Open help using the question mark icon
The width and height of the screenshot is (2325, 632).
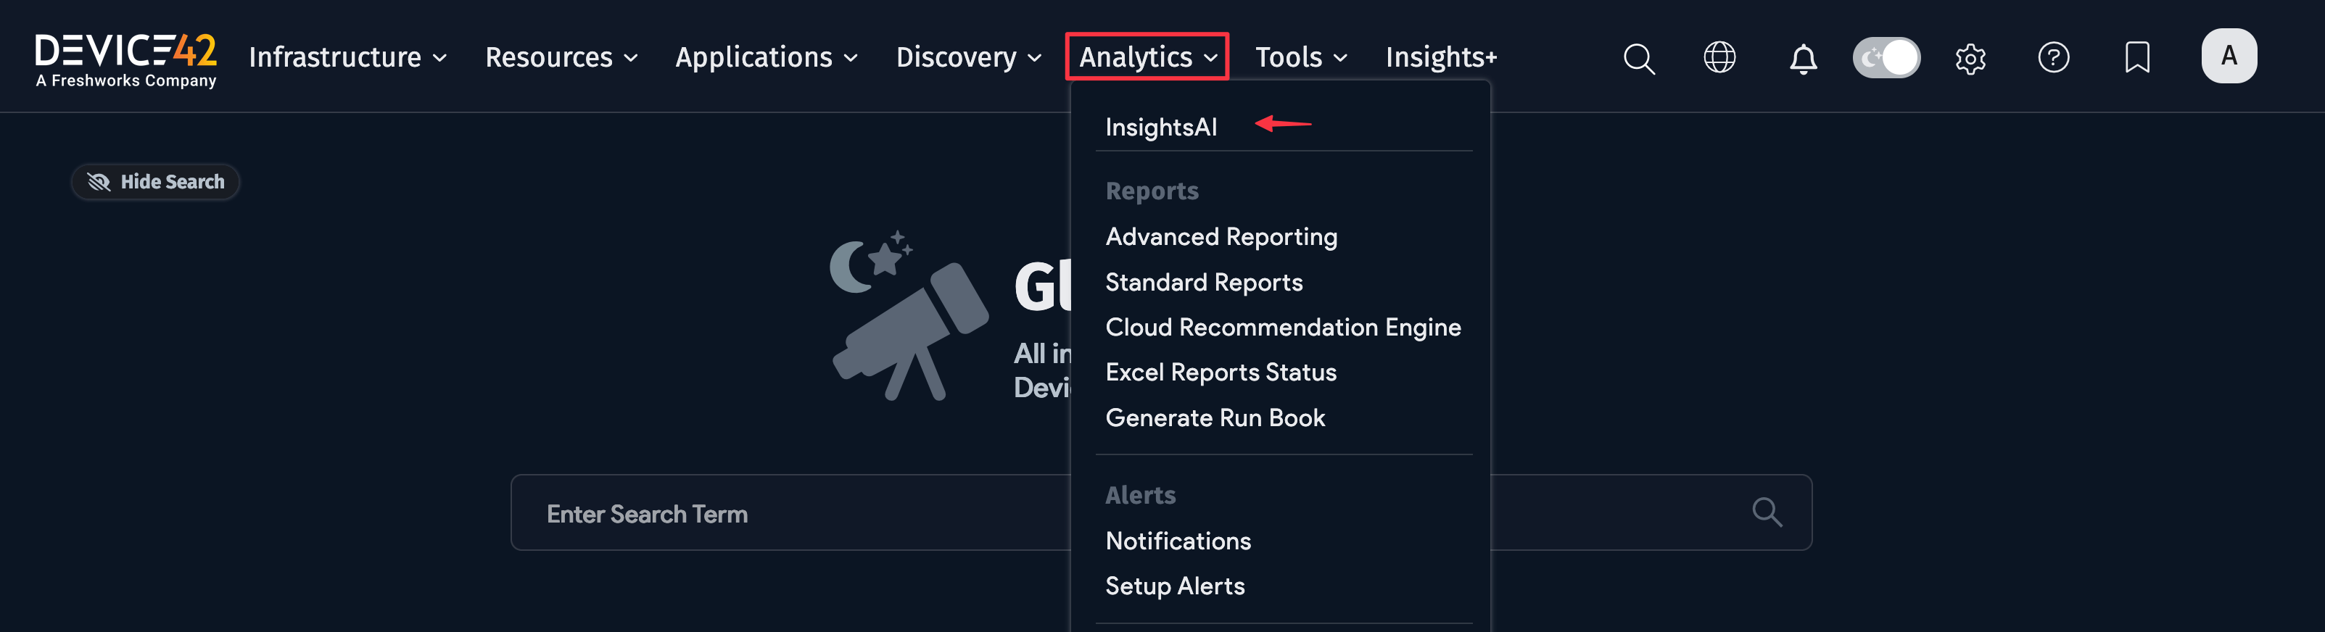pos(2053,57)
